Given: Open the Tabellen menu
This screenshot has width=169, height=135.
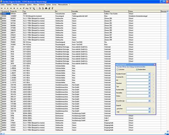Looking at the screenshot, I should click(x=9, y=5).
